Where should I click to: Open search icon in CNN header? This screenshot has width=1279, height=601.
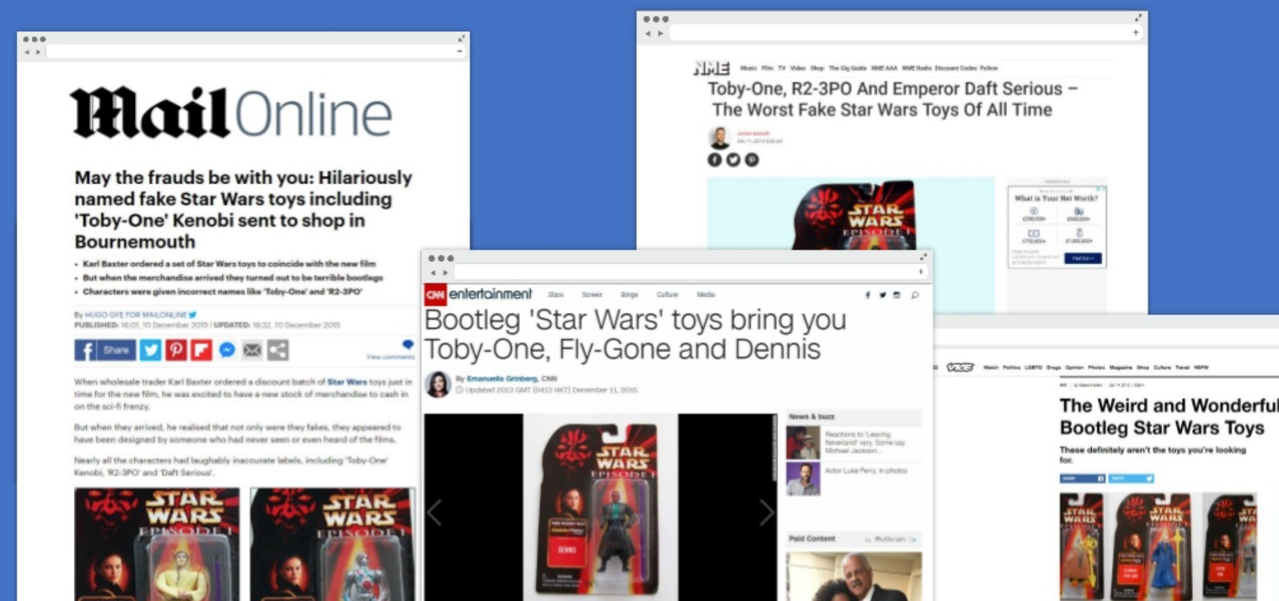pyautogui.click(x=915, y=295)
